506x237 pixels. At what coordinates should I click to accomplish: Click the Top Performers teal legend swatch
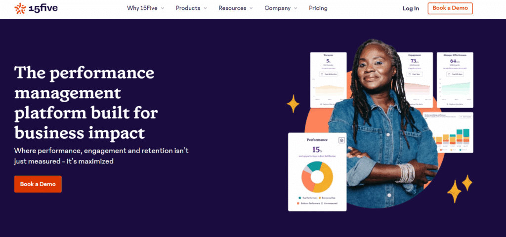click(299, 197)
